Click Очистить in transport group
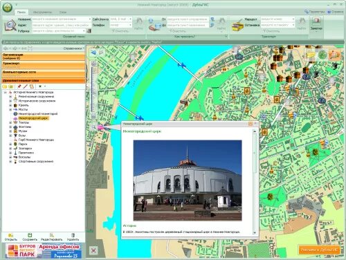The height and width of the screenshot is (260, 346). pos(271,30)
